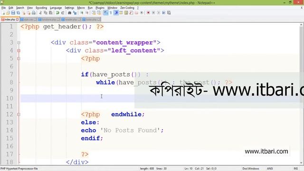Open the Window menu
The width and height of the screenshot is (304, 171).
[112, 8]
